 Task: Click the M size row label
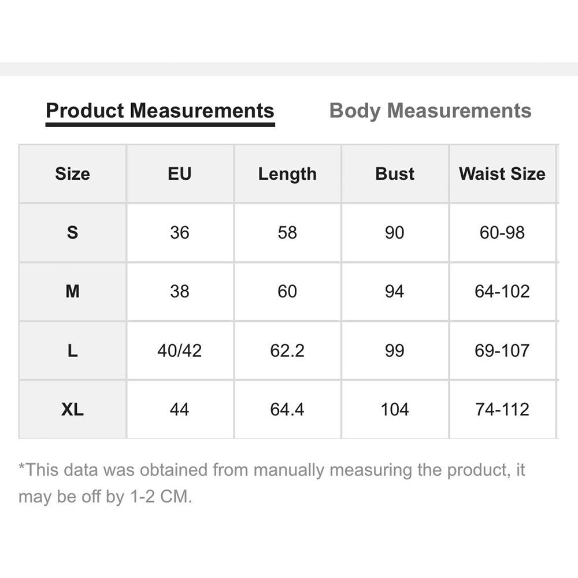point(72,291)
